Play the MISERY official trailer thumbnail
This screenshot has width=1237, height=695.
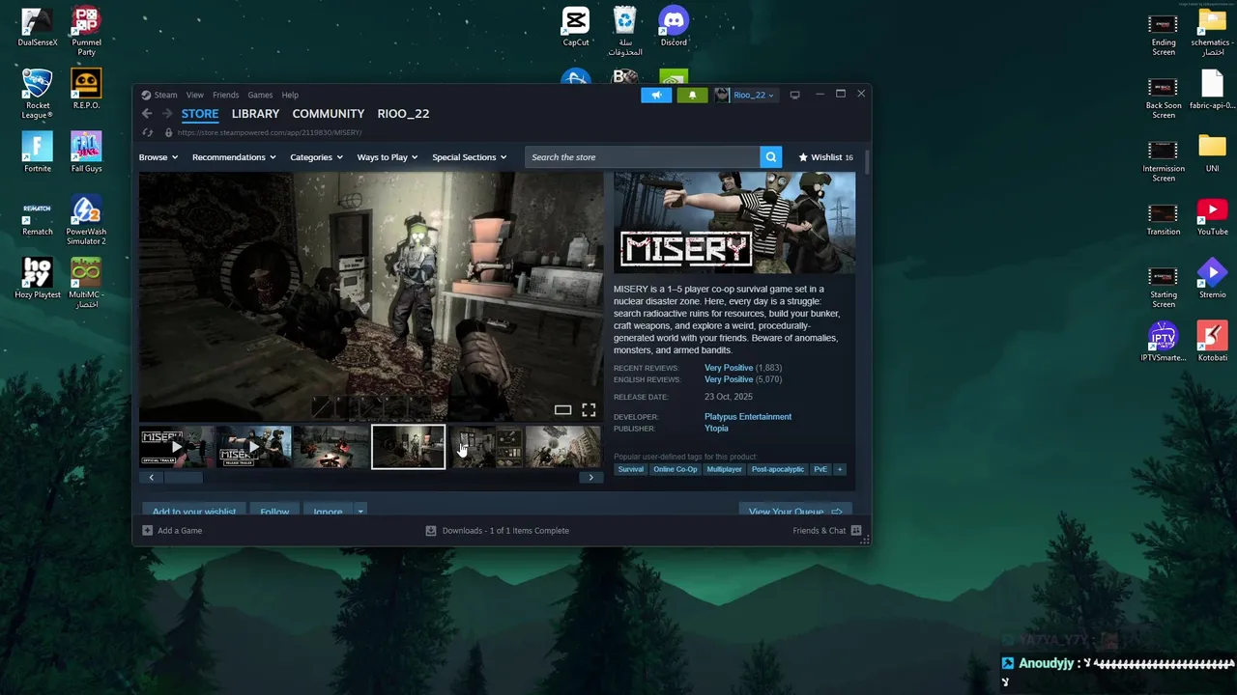click(176, 447)
